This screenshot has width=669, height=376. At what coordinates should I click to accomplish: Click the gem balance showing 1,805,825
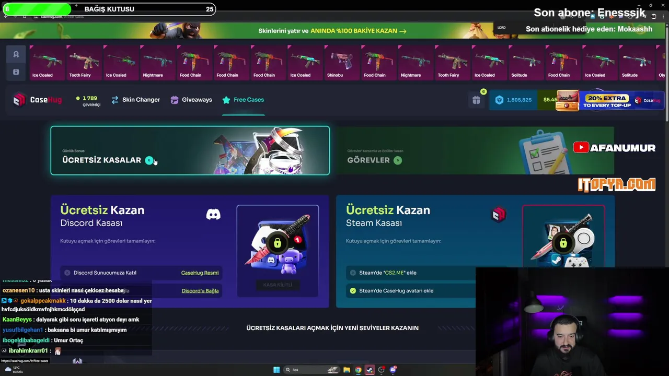pyautogui.click(x=513, y=100)
